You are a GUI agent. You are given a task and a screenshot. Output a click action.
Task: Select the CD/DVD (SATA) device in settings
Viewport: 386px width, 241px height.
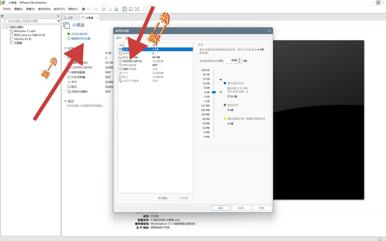132,61
